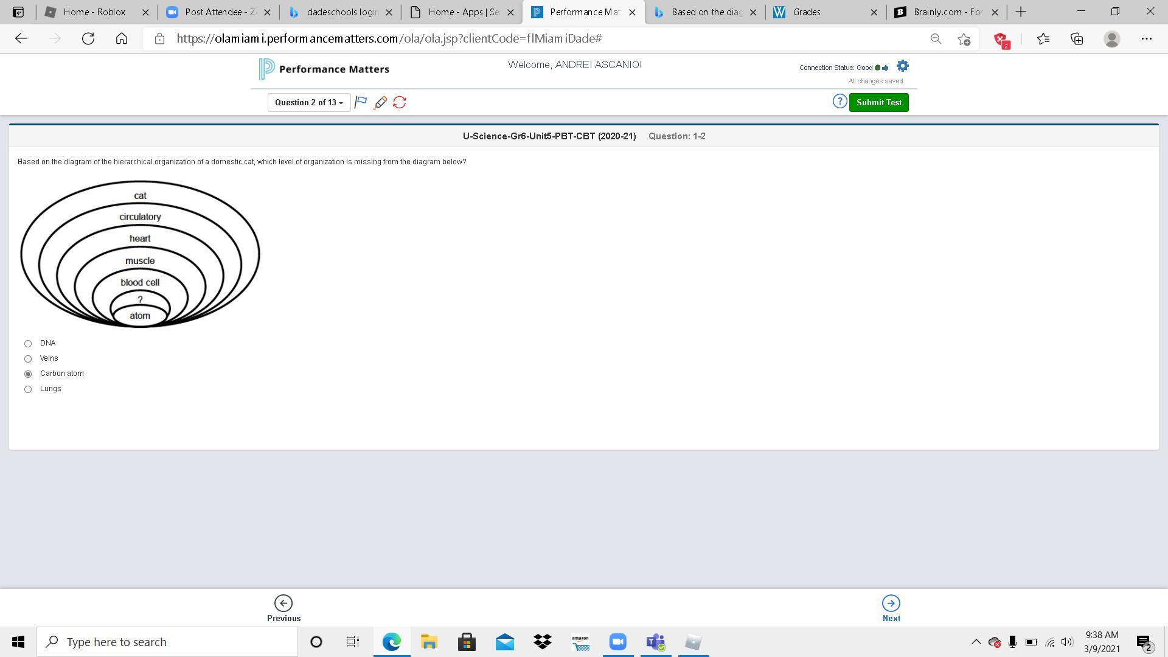Flag this question with flag icon

point(361,102)
